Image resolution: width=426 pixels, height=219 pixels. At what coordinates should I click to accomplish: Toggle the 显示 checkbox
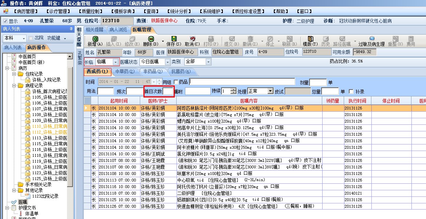[x=5, y=21]
